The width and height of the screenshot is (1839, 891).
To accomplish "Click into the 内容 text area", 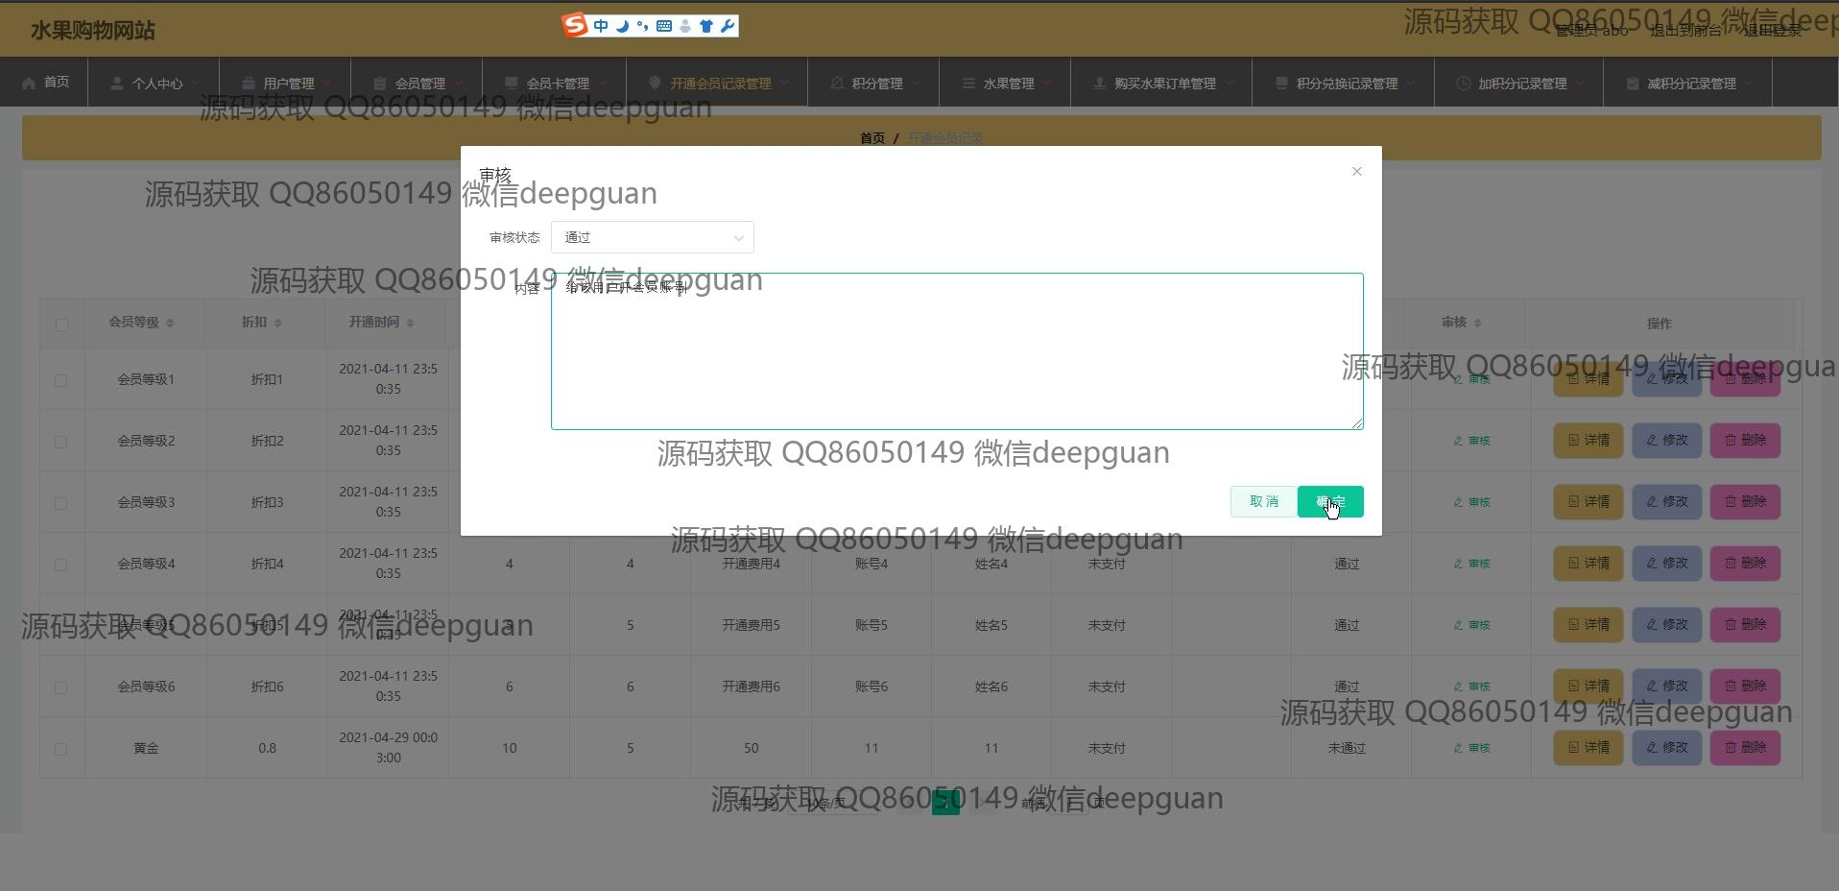I will [x=956, y=355].
